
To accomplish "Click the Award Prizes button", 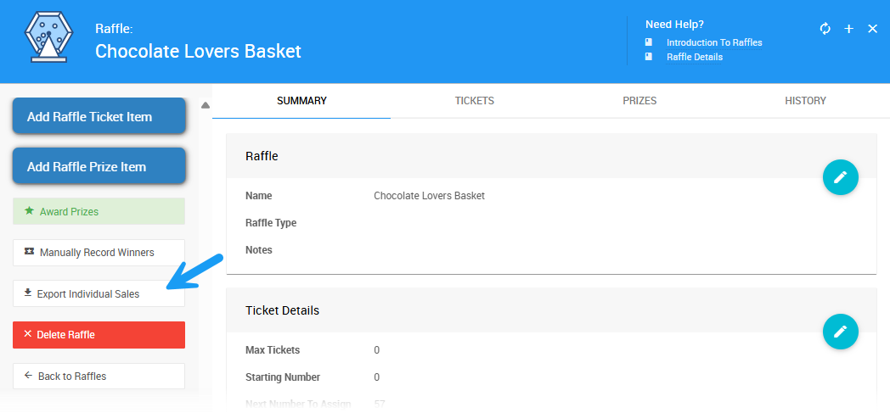I will 99,211.
